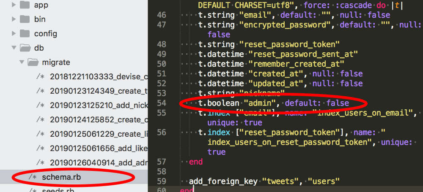
Task: Click the open db folder icon
Action: [25, 48]
